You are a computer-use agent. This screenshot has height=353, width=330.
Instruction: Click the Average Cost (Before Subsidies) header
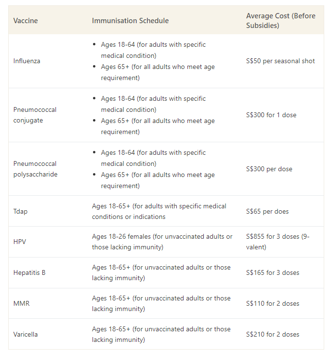(280, 21)
